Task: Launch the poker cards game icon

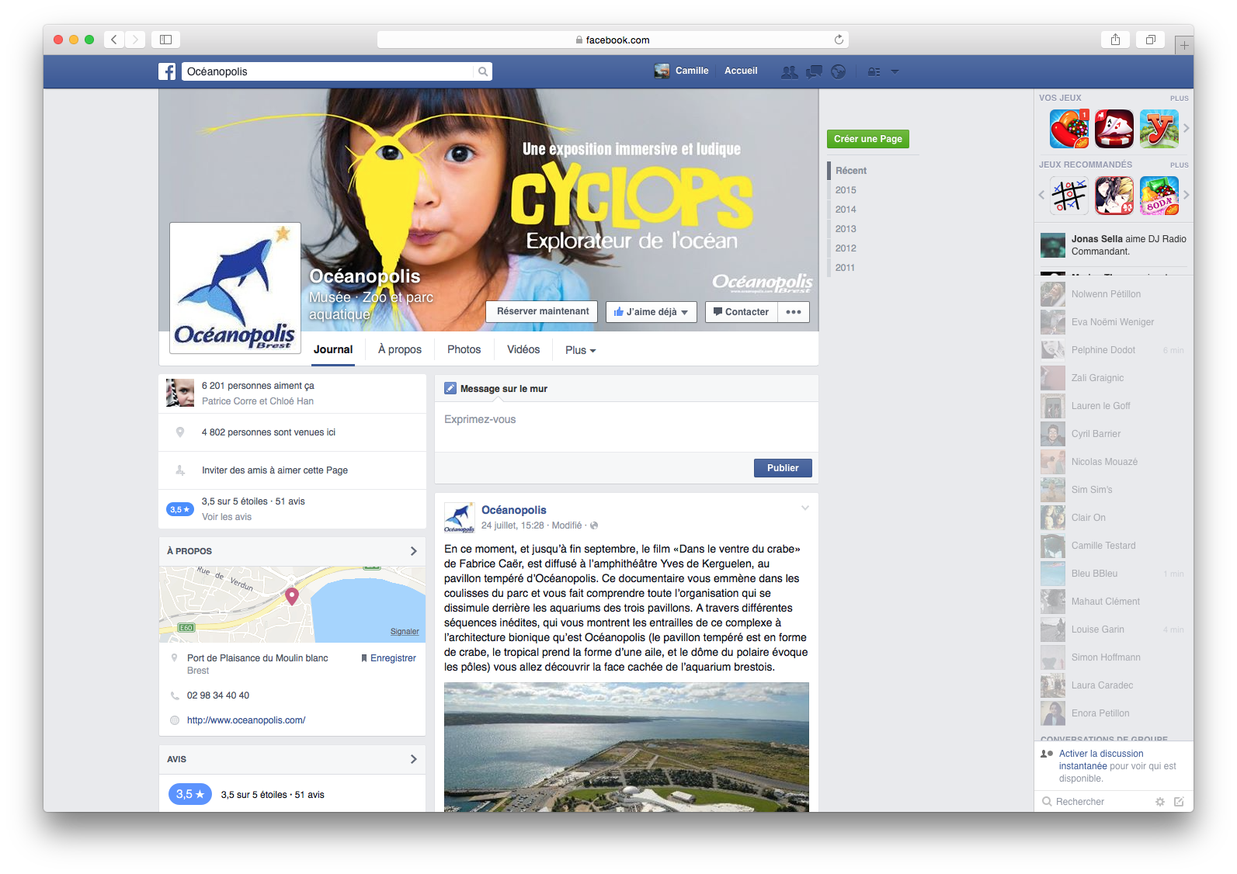Action: [1114, 129]
